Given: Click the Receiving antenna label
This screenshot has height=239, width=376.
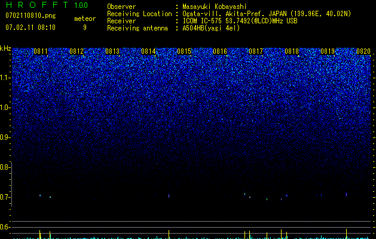Looking at the screenshot, I should pyautogui.click(x=137, y=28).
